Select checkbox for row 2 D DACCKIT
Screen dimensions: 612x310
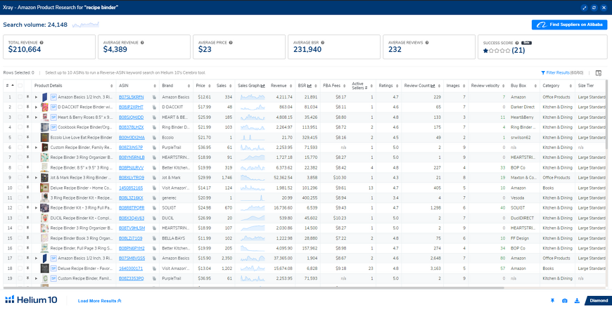pos(20,107)
